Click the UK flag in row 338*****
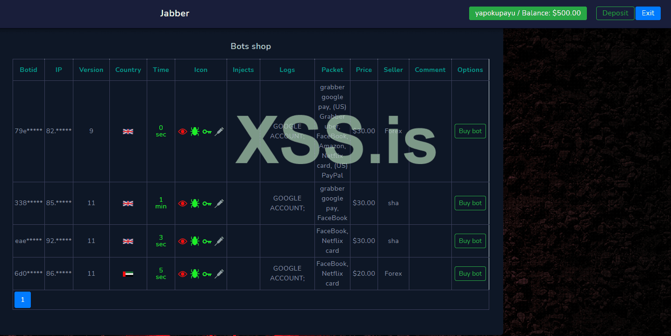Image resolution: width=671 pixels, height=336 pixels. pos(128,203)
